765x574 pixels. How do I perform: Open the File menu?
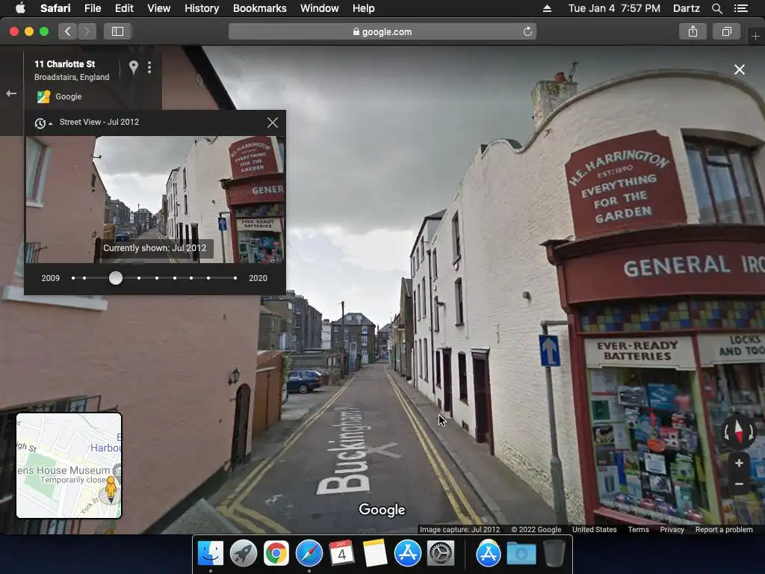(92, 8)
